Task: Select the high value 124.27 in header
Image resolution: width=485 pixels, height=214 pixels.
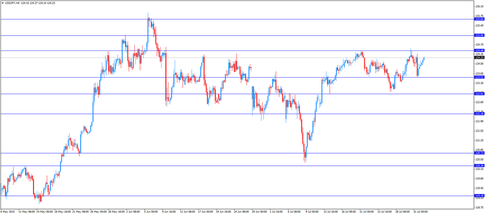Action: point(34,2)
